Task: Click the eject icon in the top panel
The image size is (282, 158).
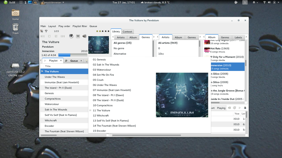Action: point(254,2)
